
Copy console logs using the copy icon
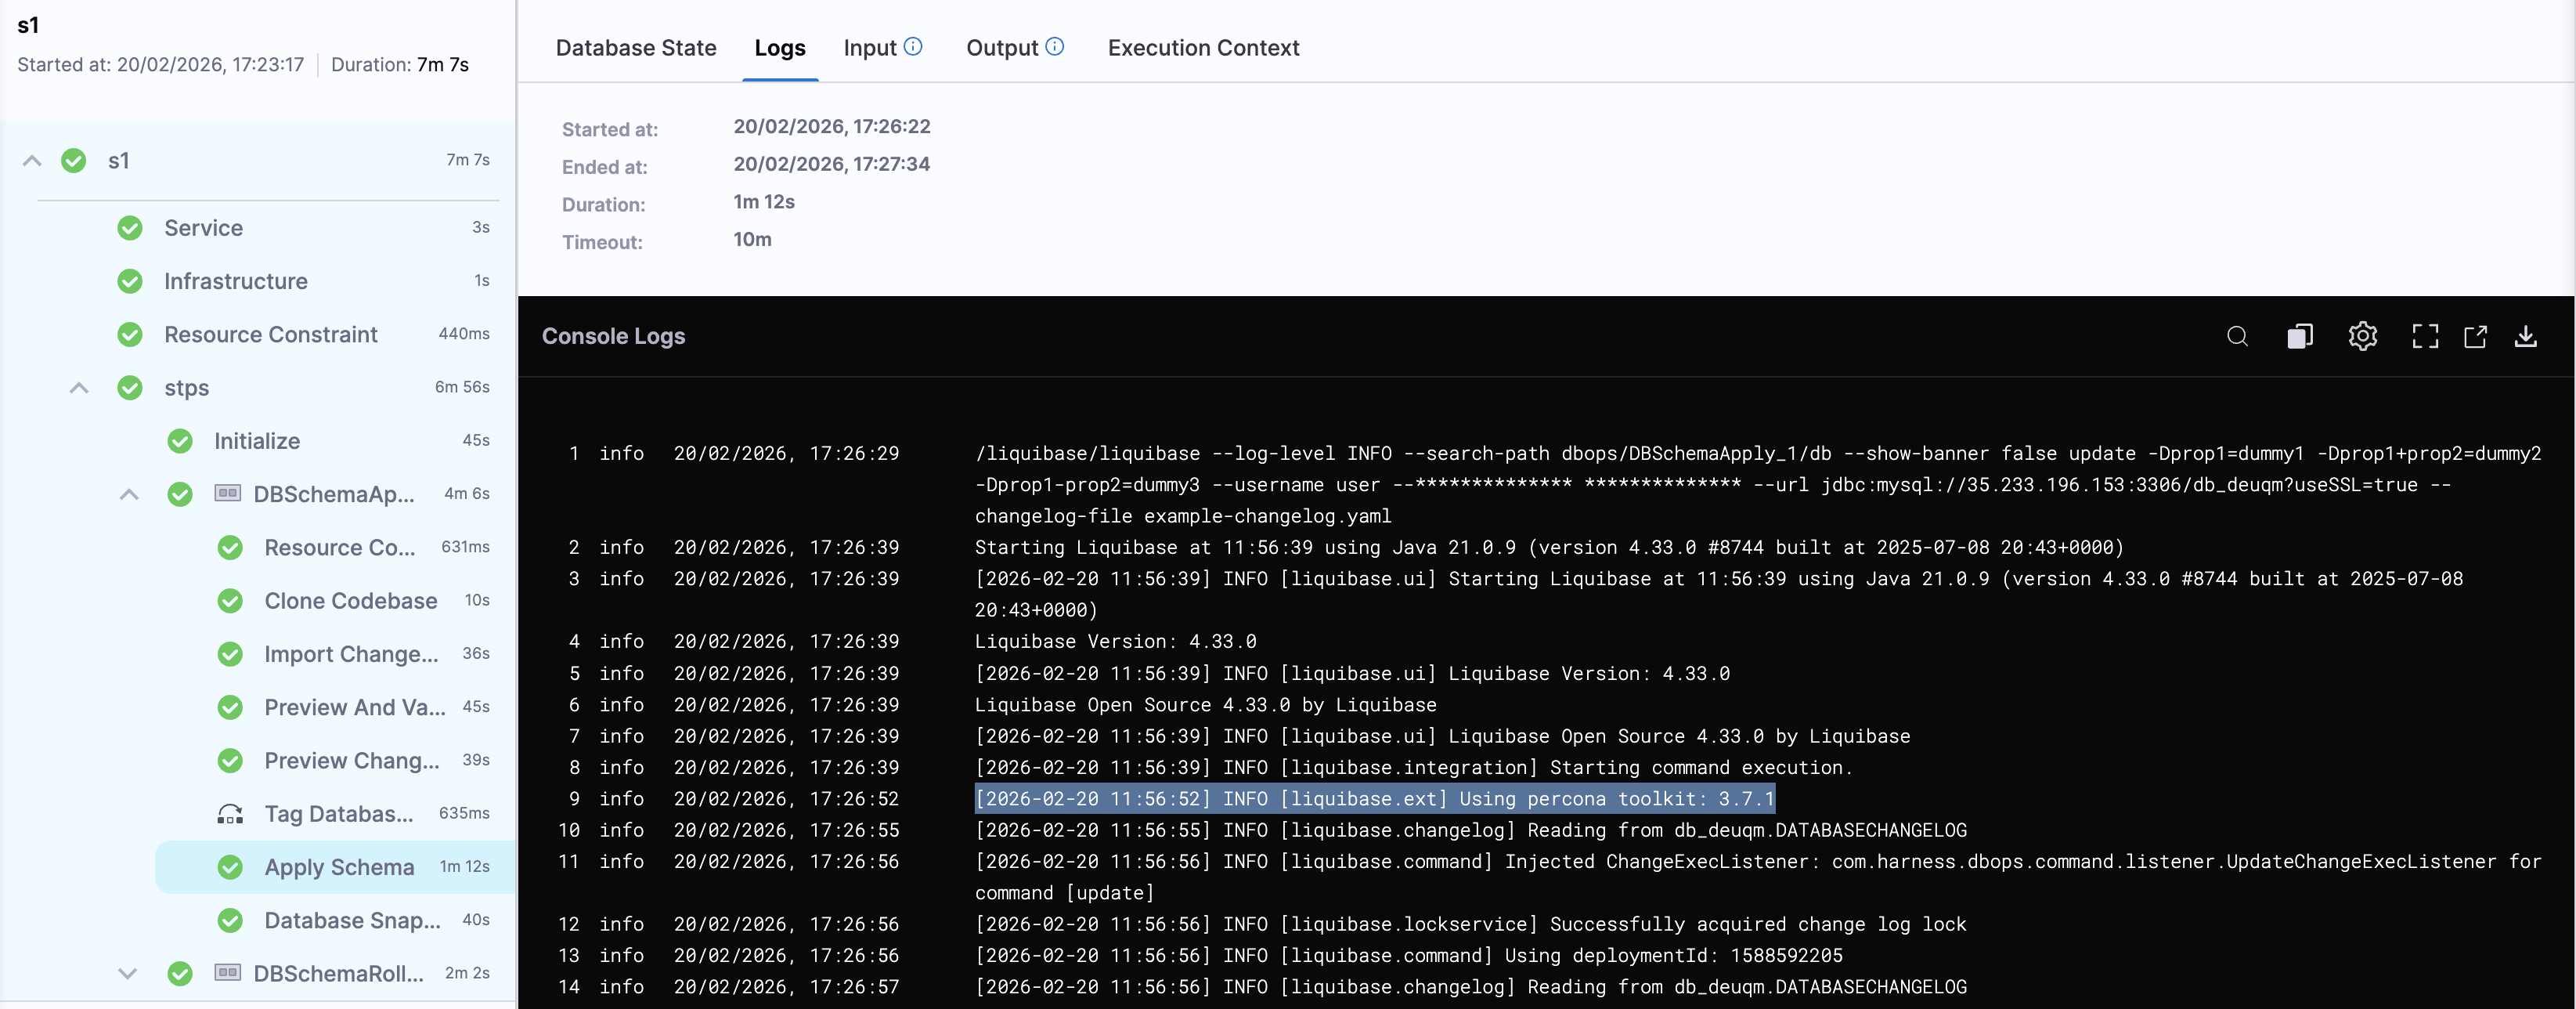point(2300,336)
